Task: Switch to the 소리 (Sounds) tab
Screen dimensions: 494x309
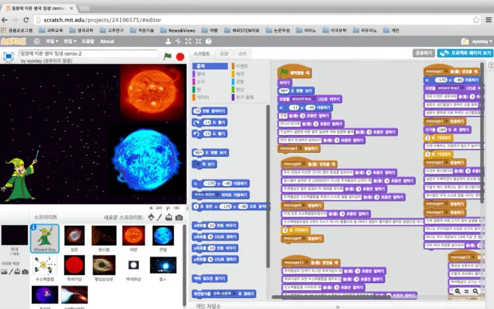Action: pos(242,54)
